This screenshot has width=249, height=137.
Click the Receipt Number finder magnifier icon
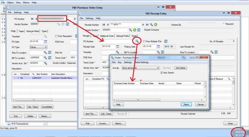151,24
